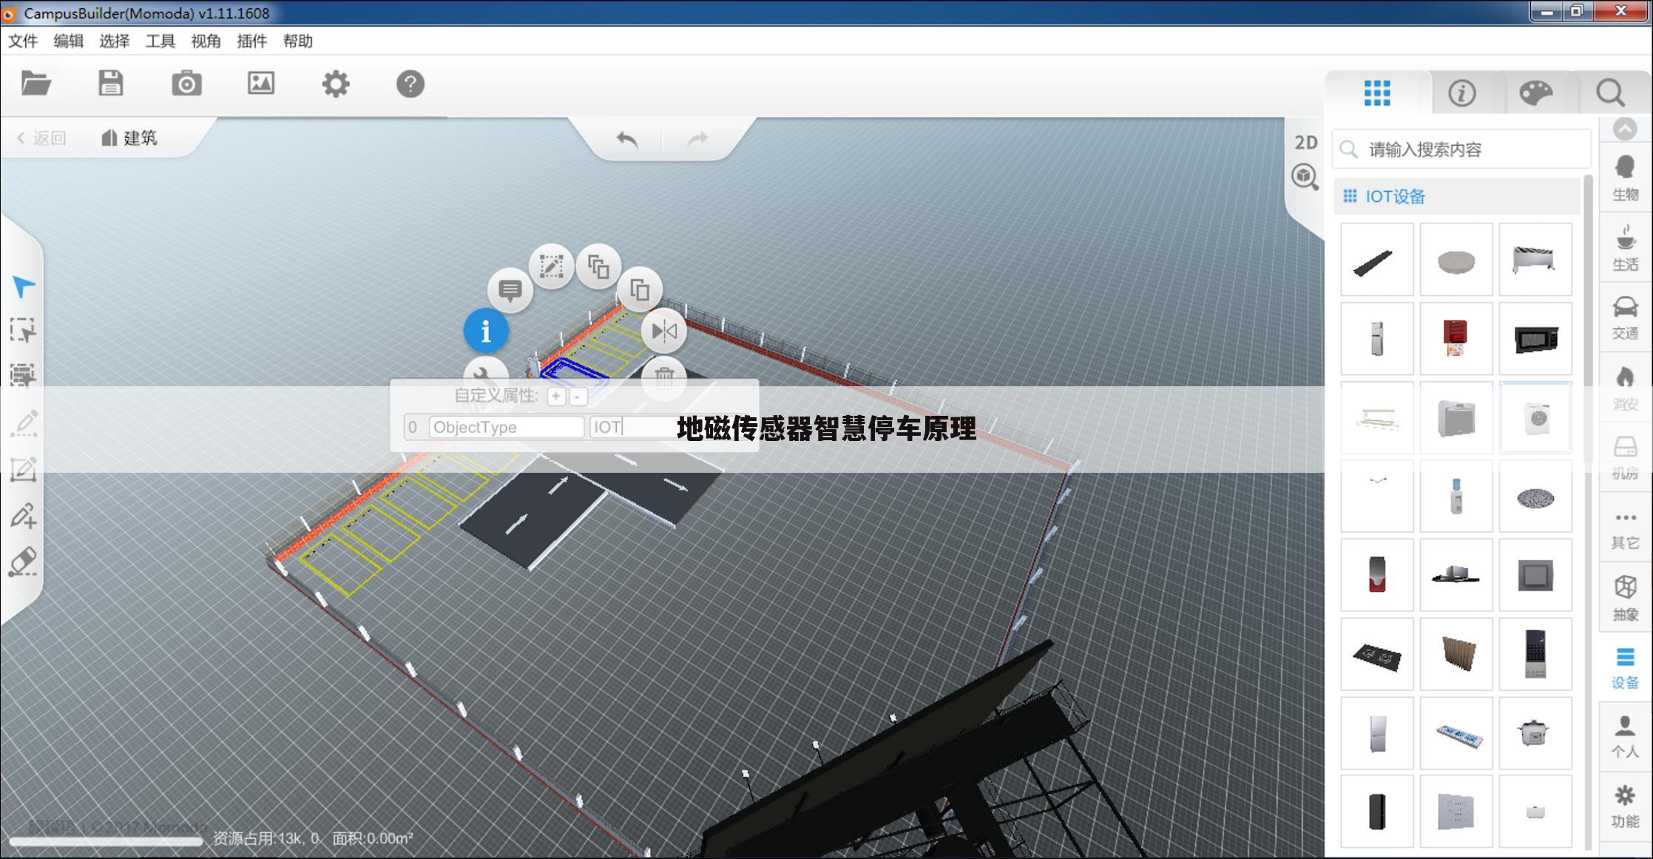Select the 生物 category
The width and height of the screenshot is (1653, 859).
point(1625,178)
